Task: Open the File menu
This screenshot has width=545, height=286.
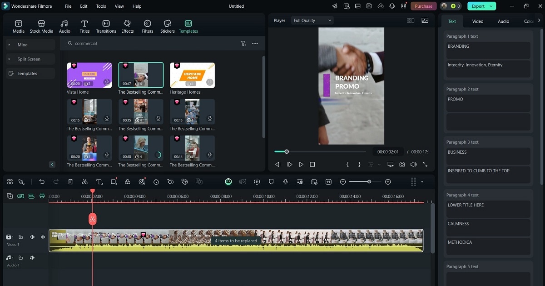Action: [68, 6]
